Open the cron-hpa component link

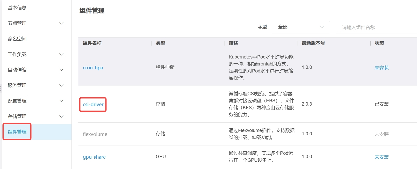point(93,68)
